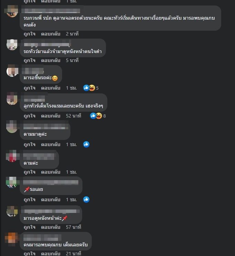235x256 pixels.
Task: Click ถูกใจ under the มารอขึ้นรถค่ะ comment
Action: coord(29,88)
